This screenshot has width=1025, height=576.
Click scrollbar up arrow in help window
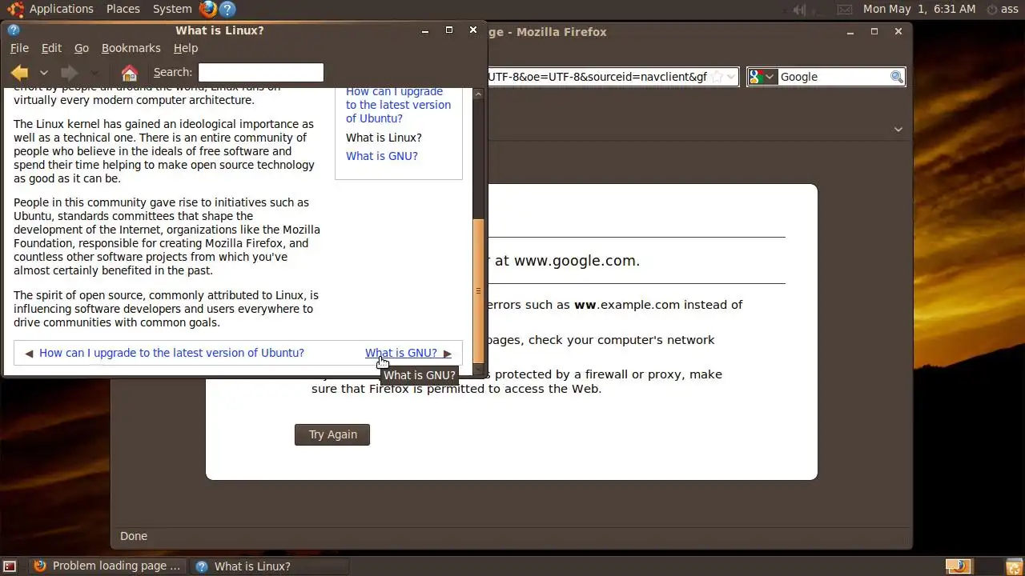click(x=479, y=94)
